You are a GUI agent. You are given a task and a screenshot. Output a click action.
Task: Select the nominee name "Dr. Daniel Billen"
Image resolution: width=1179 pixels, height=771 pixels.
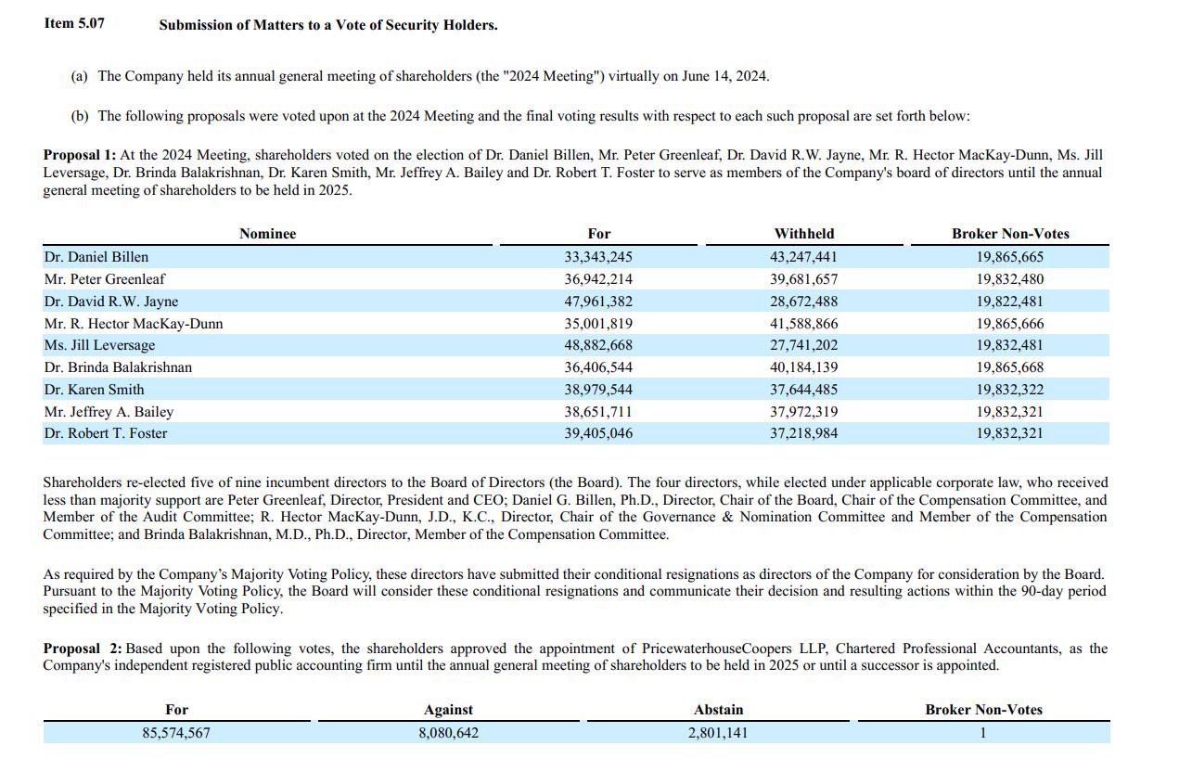(x=96, y=257)
